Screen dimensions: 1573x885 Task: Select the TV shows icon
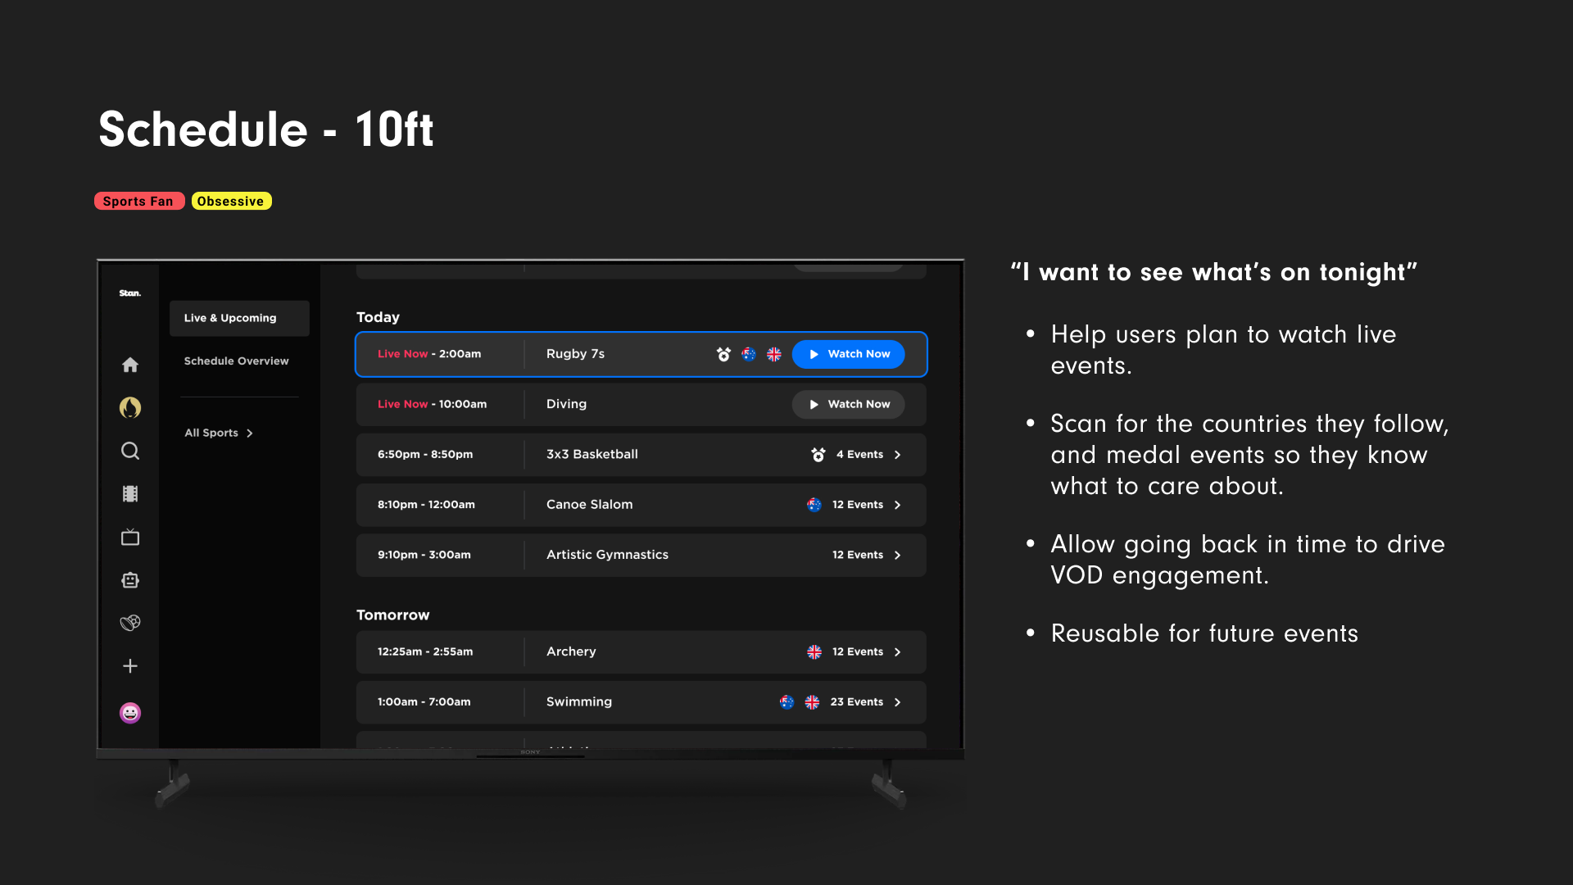(130, 538)
